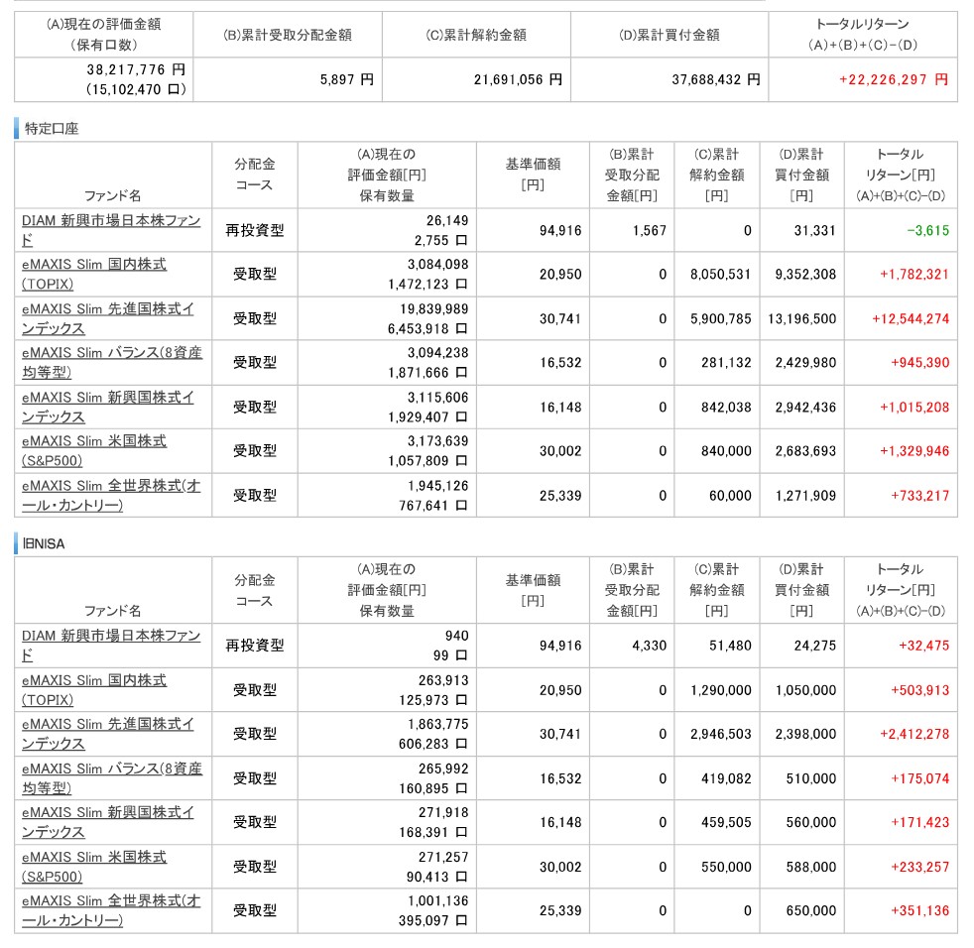Select return value +503,913

click(920, 690)
